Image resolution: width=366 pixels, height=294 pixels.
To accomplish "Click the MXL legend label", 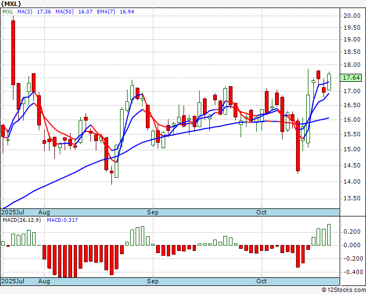I will (x=8, y=12).
